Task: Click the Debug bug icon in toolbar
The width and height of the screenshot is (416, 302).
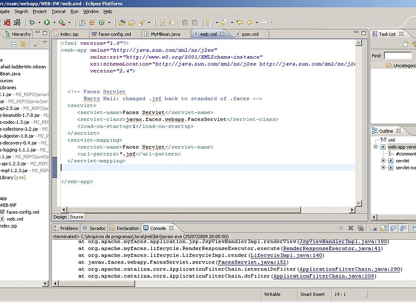Action: click(x=32, y=22)
